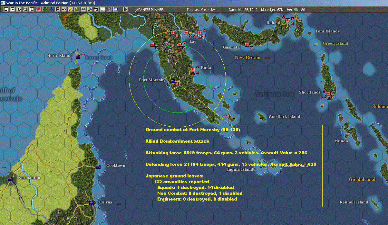This screenshot has width=388, height=225.
Task: Click the rising sun flag toolbar icon
Action: pyautogui.click(x=38, y=9)
